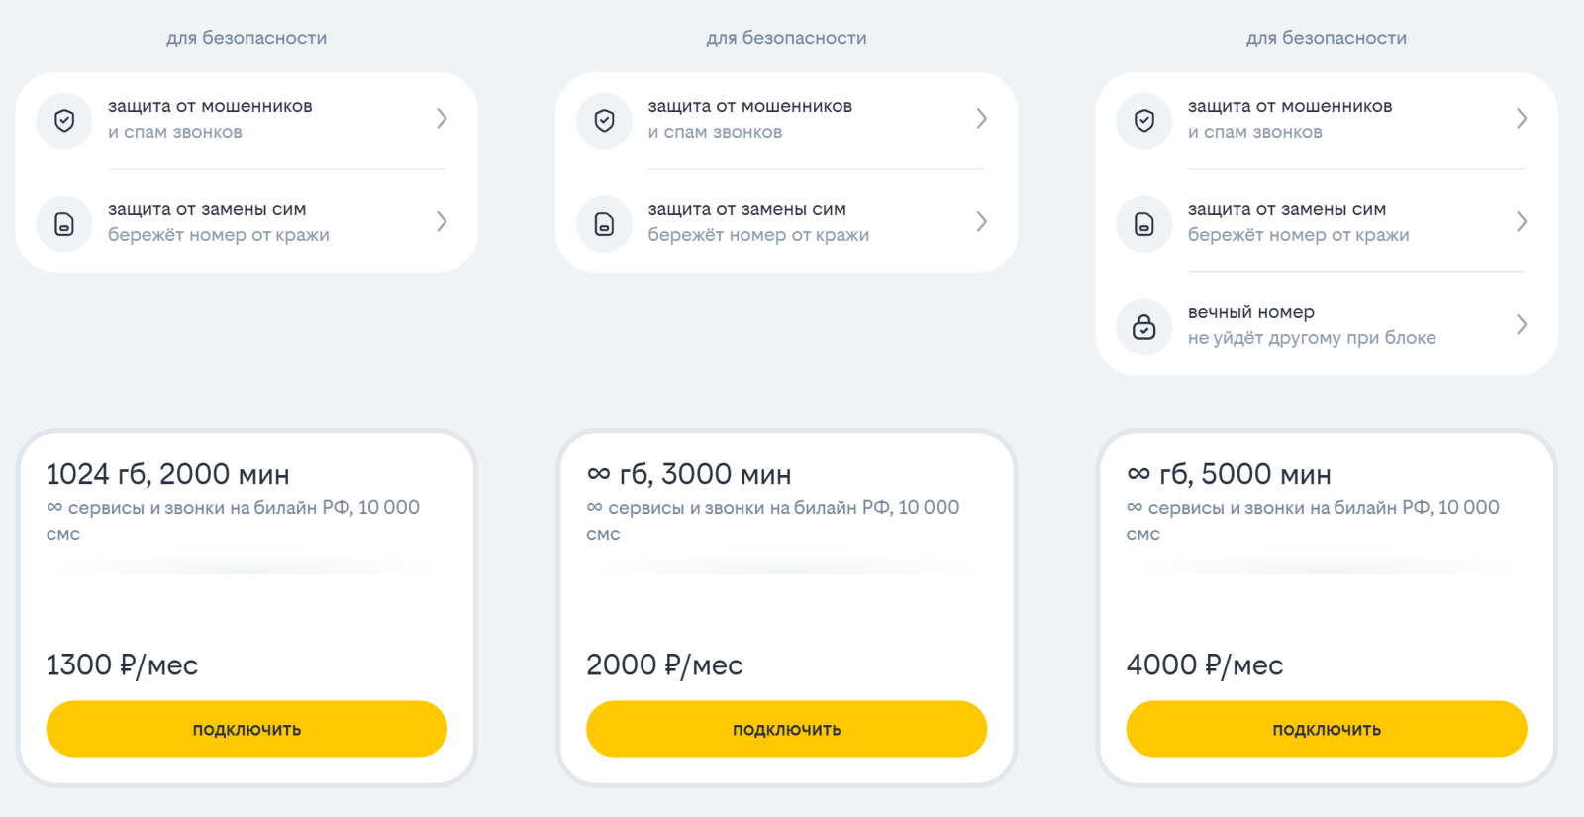The height and width of the screenshot is (817, 1584).
Task: Expand защита от мошенников chevron in middle card
Action: point(981,119)
